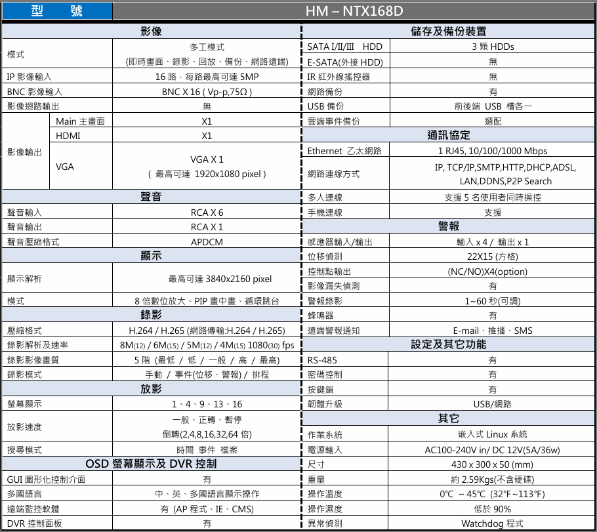Click the VGA X 1 value
Viewport: 597px width, 532px height.
click(x=207, y=159)
